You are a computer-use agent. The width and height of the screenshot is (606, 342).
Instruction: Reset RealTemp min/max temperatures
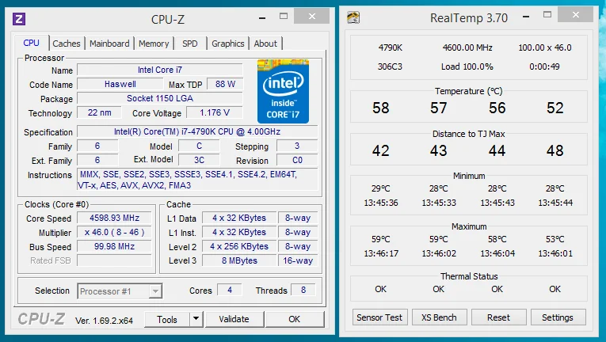pos(498,317)
